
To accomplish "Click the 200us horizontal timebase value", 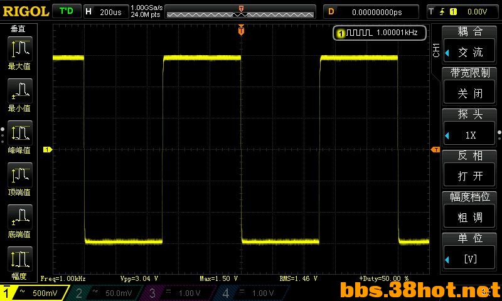I will pos(110,12).
